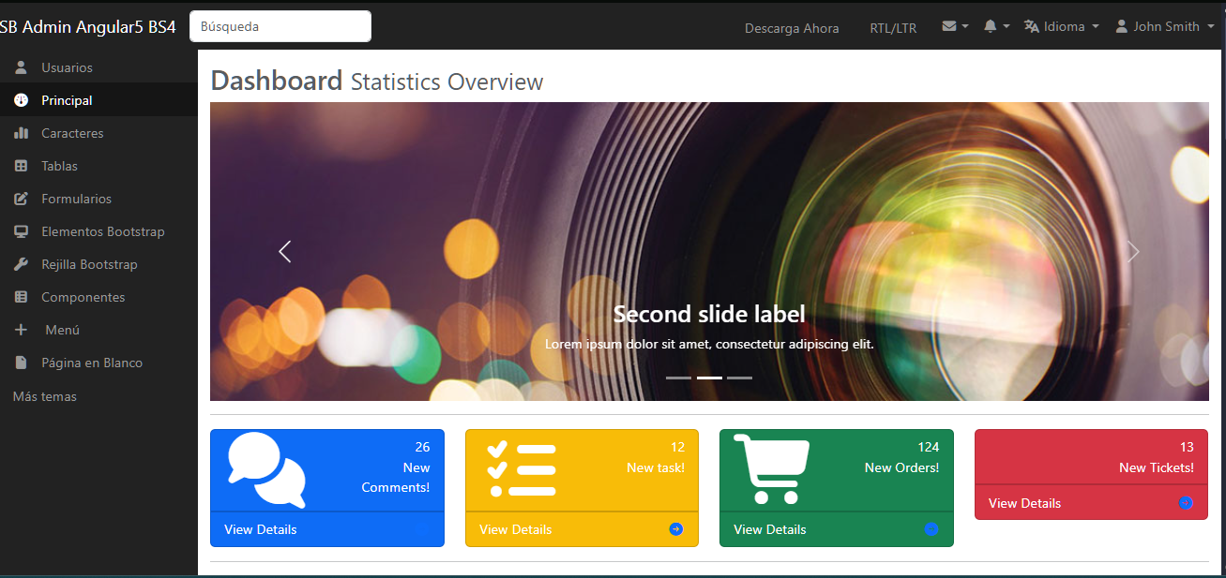Go to next carousel slide
This screenshot has height=578, width=1226.
tap(1133, 251)
